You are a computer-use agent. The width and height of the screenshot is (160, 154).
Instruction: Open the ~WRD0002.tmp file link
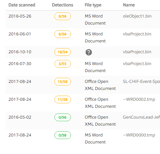(x=139, y=99)
